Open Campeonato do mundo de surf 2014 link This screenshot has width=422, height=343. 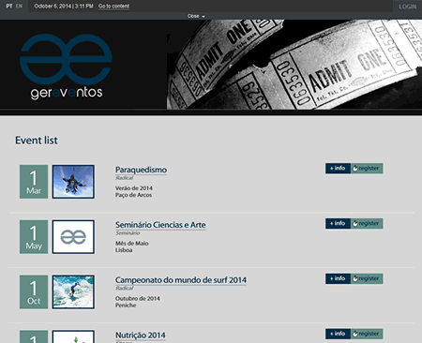pyautogui.click(x=181, y=280)
